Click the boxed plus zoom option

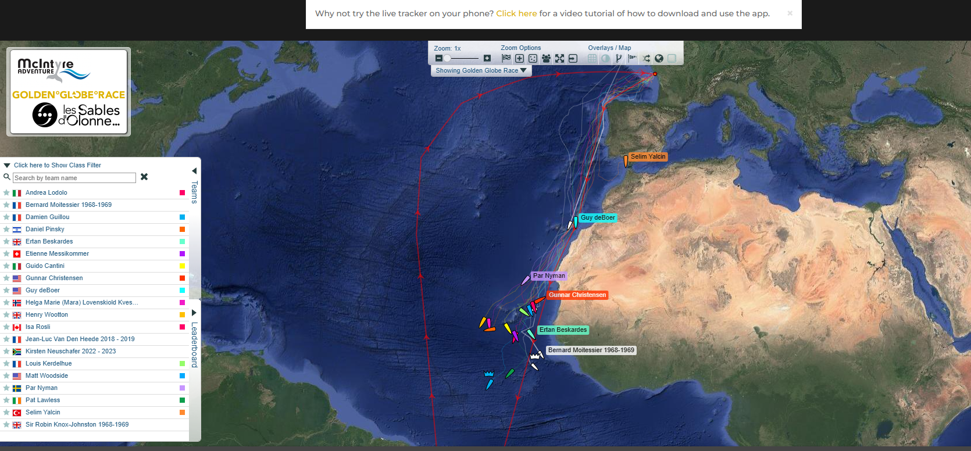[x=520, y=58]
